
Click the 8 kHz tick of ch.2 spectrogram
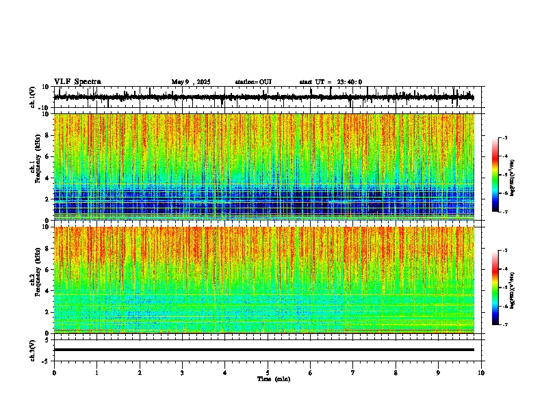pyautogui.click(x=47, y=249)
